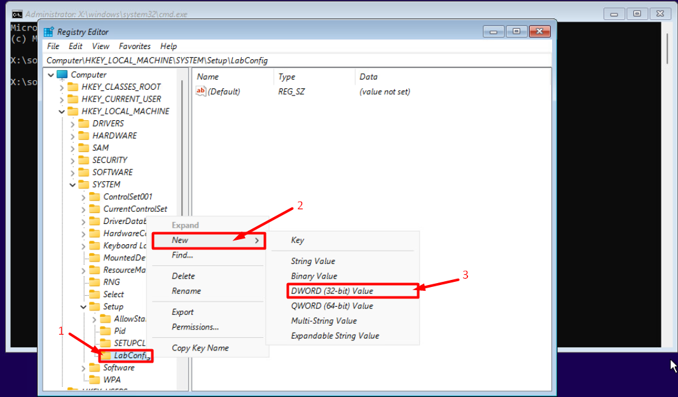Collapse the Computer tree node
The height and width of the screenshot is (397, 678).
click(51, 75)
